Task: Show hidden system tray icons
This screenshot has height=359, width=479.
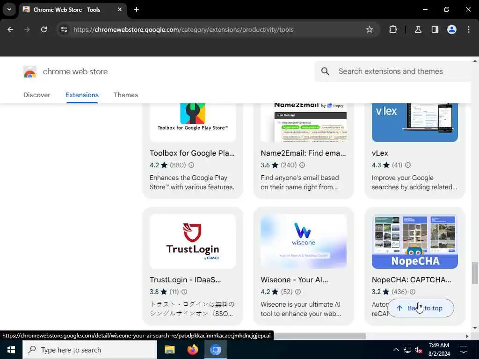Action: tap(396, 350)
